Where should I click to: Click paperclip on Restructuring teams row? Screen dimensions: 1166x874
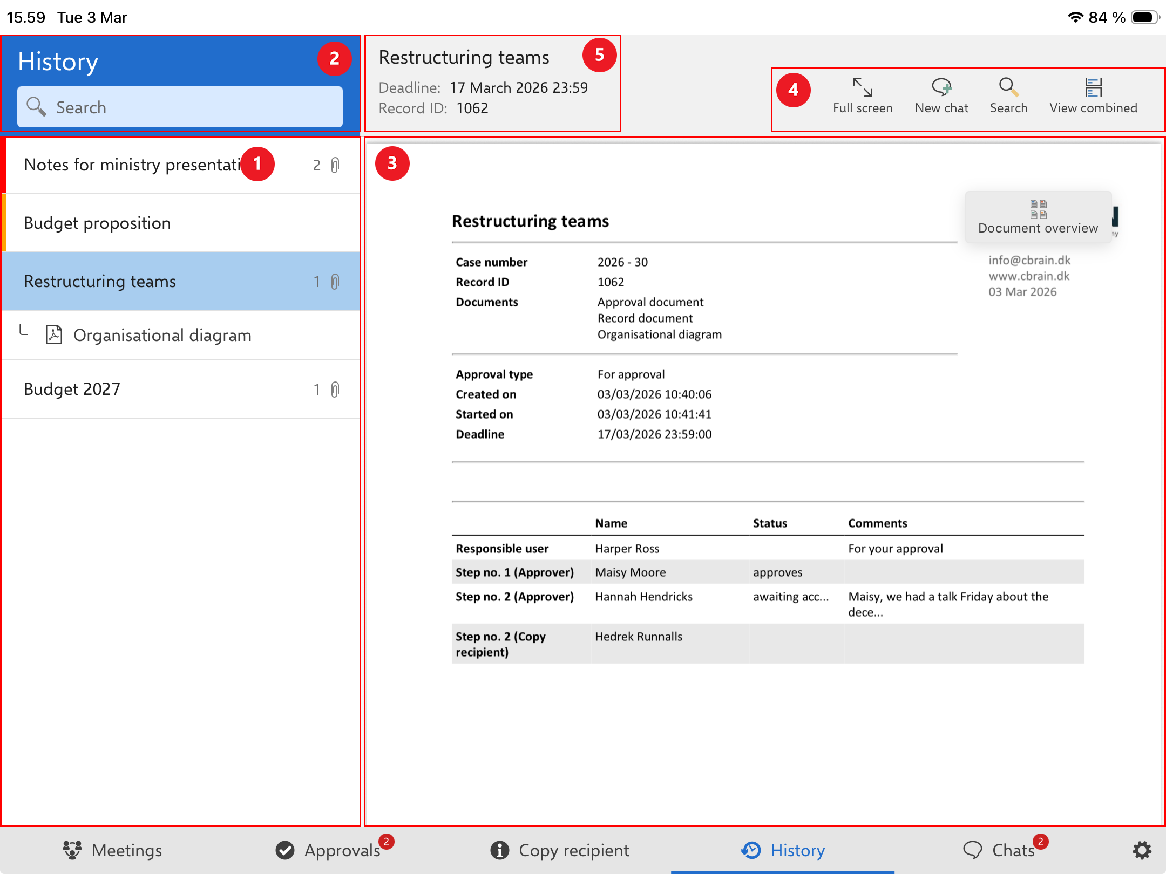(335, 282)
